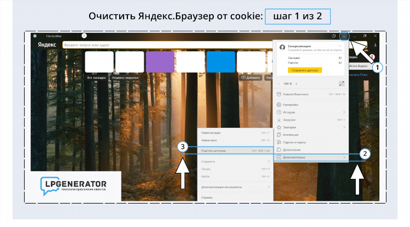Select Очистить историю in the submenu
Image resolution: width=410 pixels, height=227 pixels.
click(235, 151)
